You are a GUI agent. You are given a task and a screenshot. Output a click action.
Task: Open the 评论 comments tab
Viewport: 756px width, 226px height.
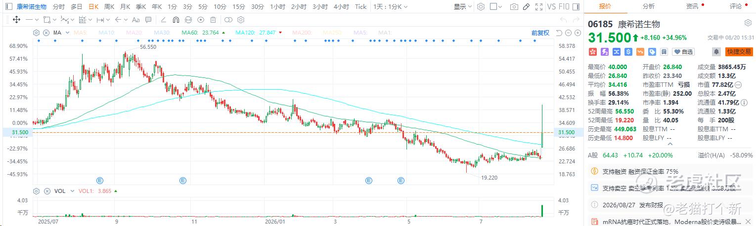click(x=736, y=6)
